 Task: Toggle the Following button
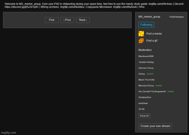coord(146,25)
